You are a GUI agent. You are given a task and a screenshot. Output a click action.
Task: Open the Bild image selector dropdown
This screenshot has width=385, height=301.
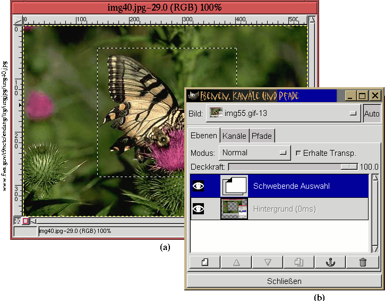click(x=283, y=113)
